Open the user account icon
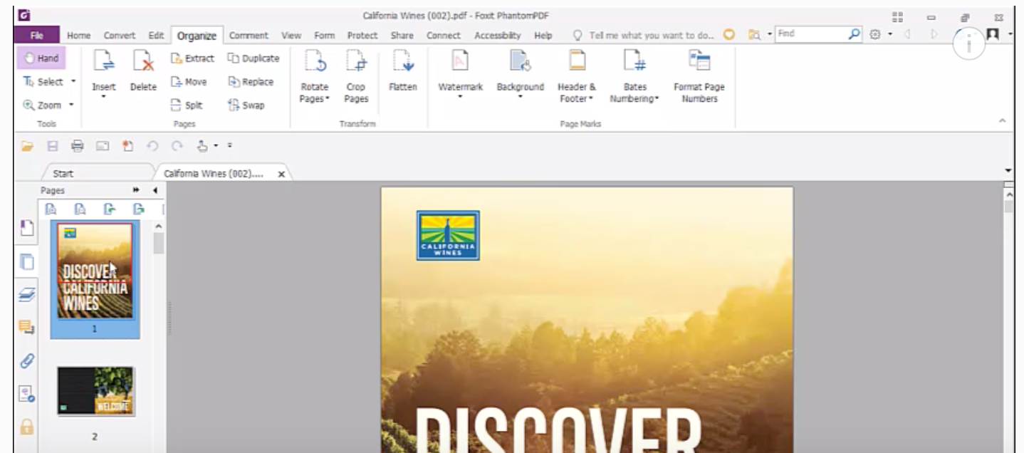This screenshot has width=1024, height=453. click(992, 34)
